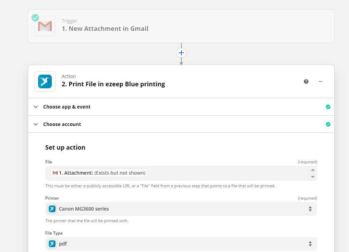Click the Gmail trigger app icon

coord(45,26)
